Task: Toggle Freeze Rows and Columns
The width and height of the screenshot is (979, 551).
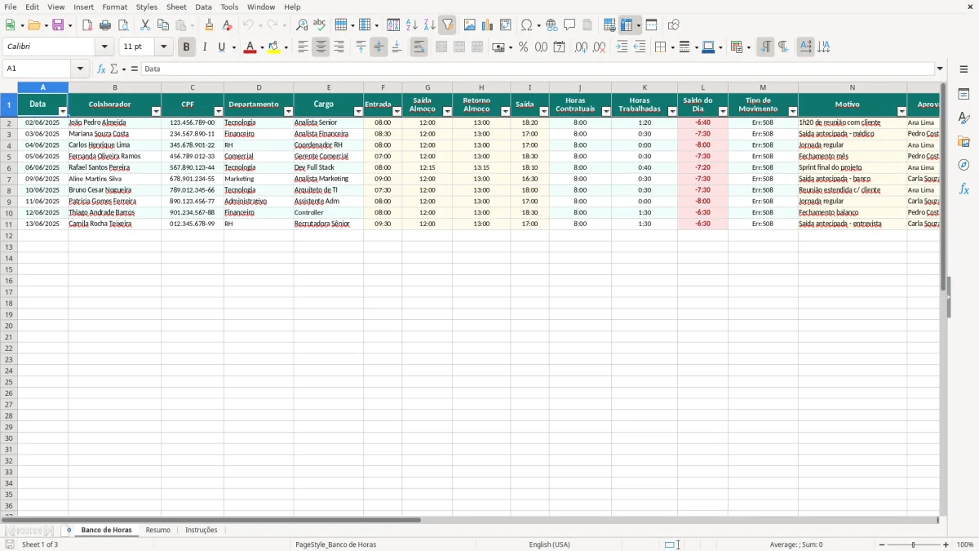Action: (627, 25)
